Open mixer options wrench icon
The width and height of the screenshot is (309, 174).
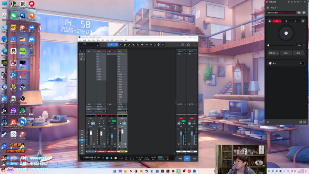[84, 51]
